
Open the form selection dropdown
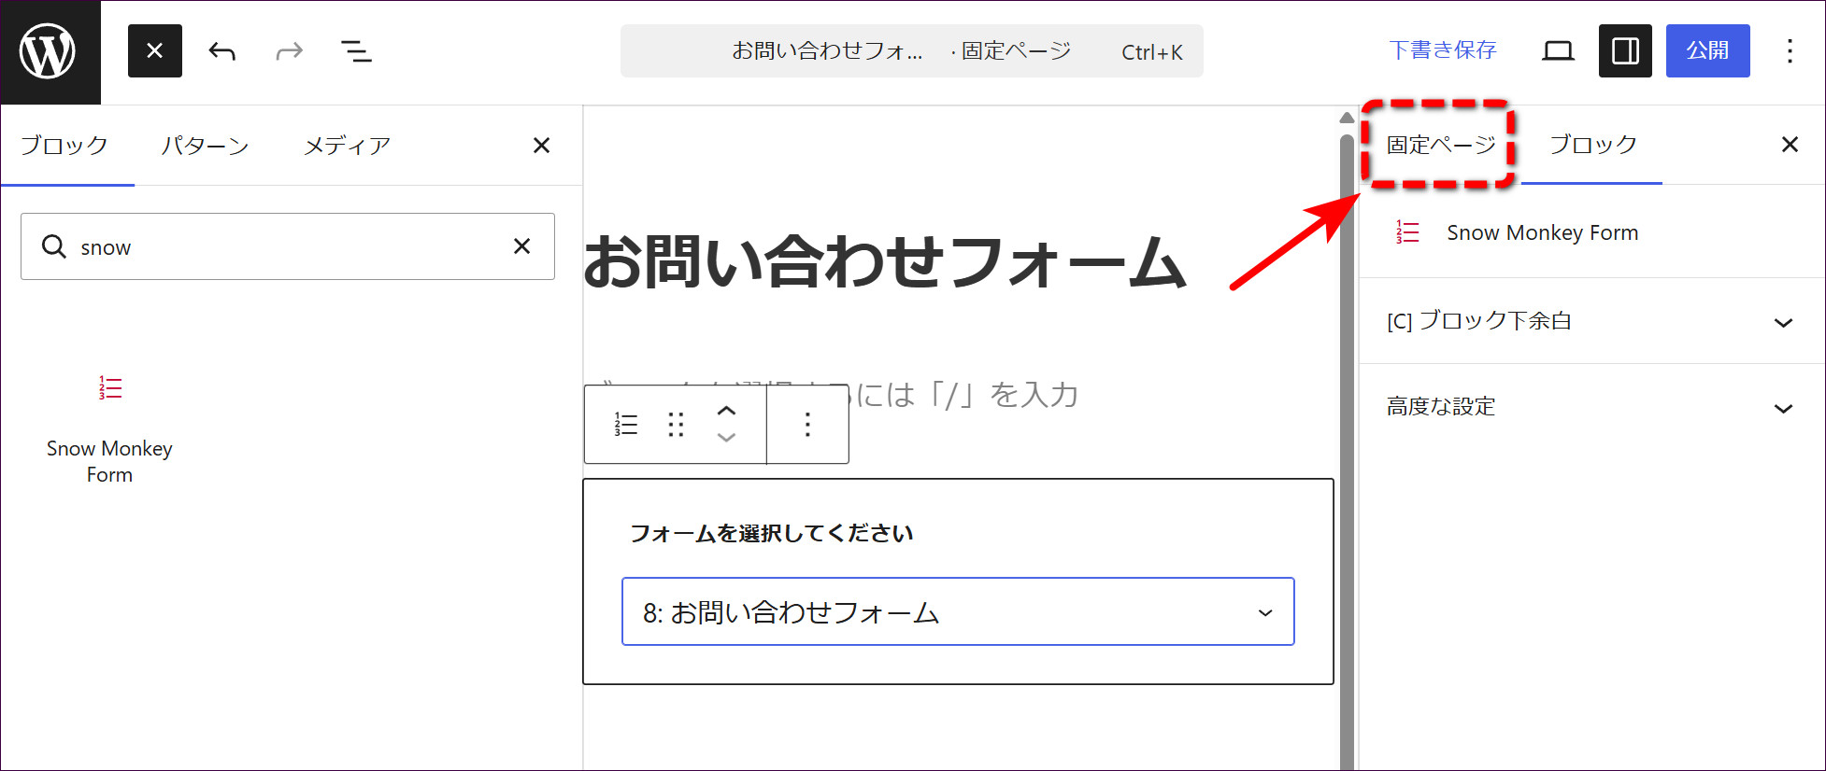pyautogui.click(x=958, y=611)
